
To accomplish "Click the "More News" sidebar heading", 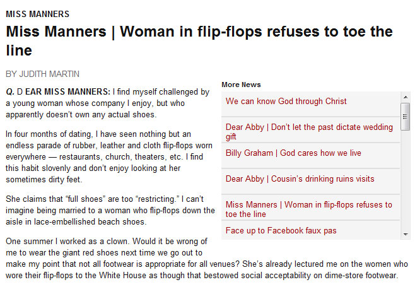I will click(x=241, y=85).
